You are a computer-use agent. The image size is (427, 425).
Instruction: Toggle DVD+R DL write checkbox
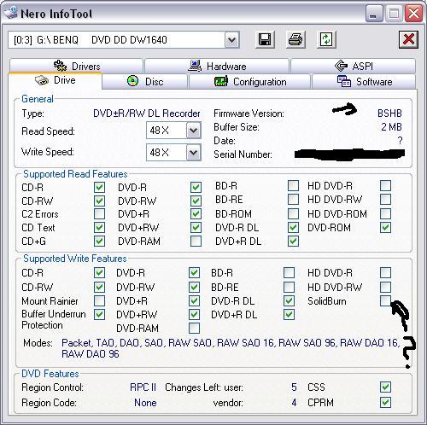pos(289,314)
